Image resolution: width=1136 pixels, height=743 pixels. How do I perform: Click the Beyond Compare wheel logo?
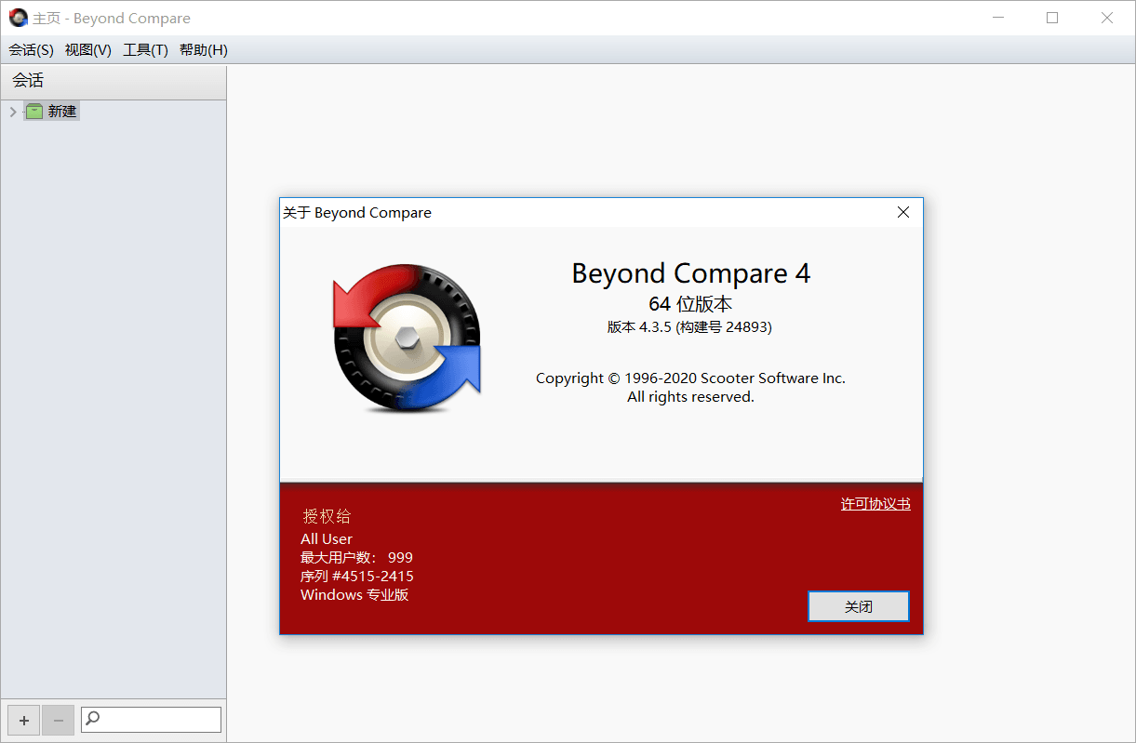pyautogui.click(x=407, y=338)
